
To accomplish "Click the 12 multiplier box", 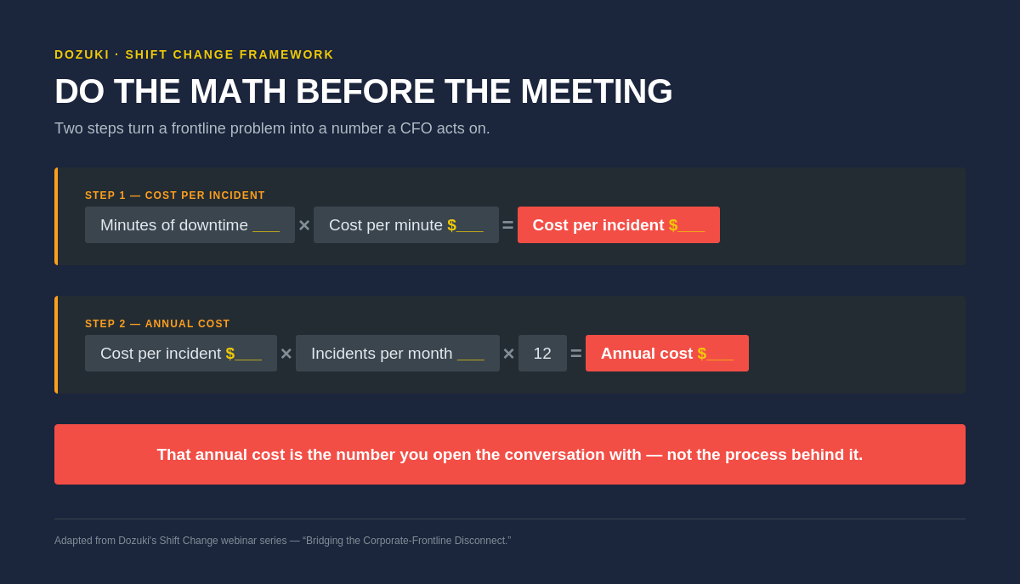I will [x=542, y=354].
